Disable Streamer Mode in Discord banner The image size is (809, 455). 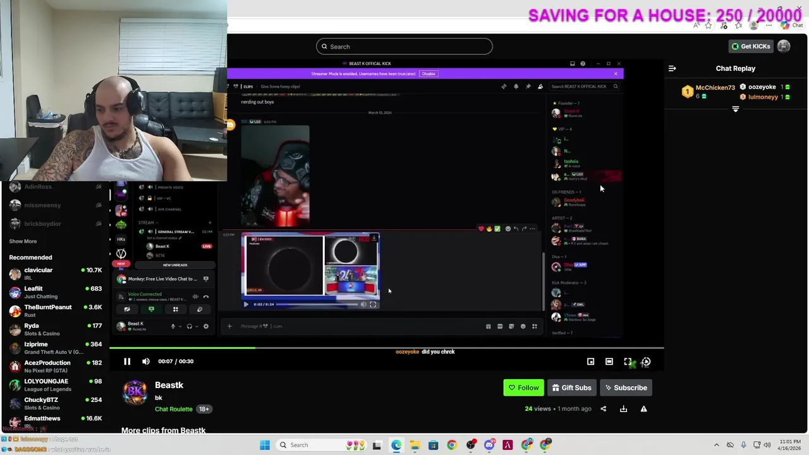coord(429,74)
